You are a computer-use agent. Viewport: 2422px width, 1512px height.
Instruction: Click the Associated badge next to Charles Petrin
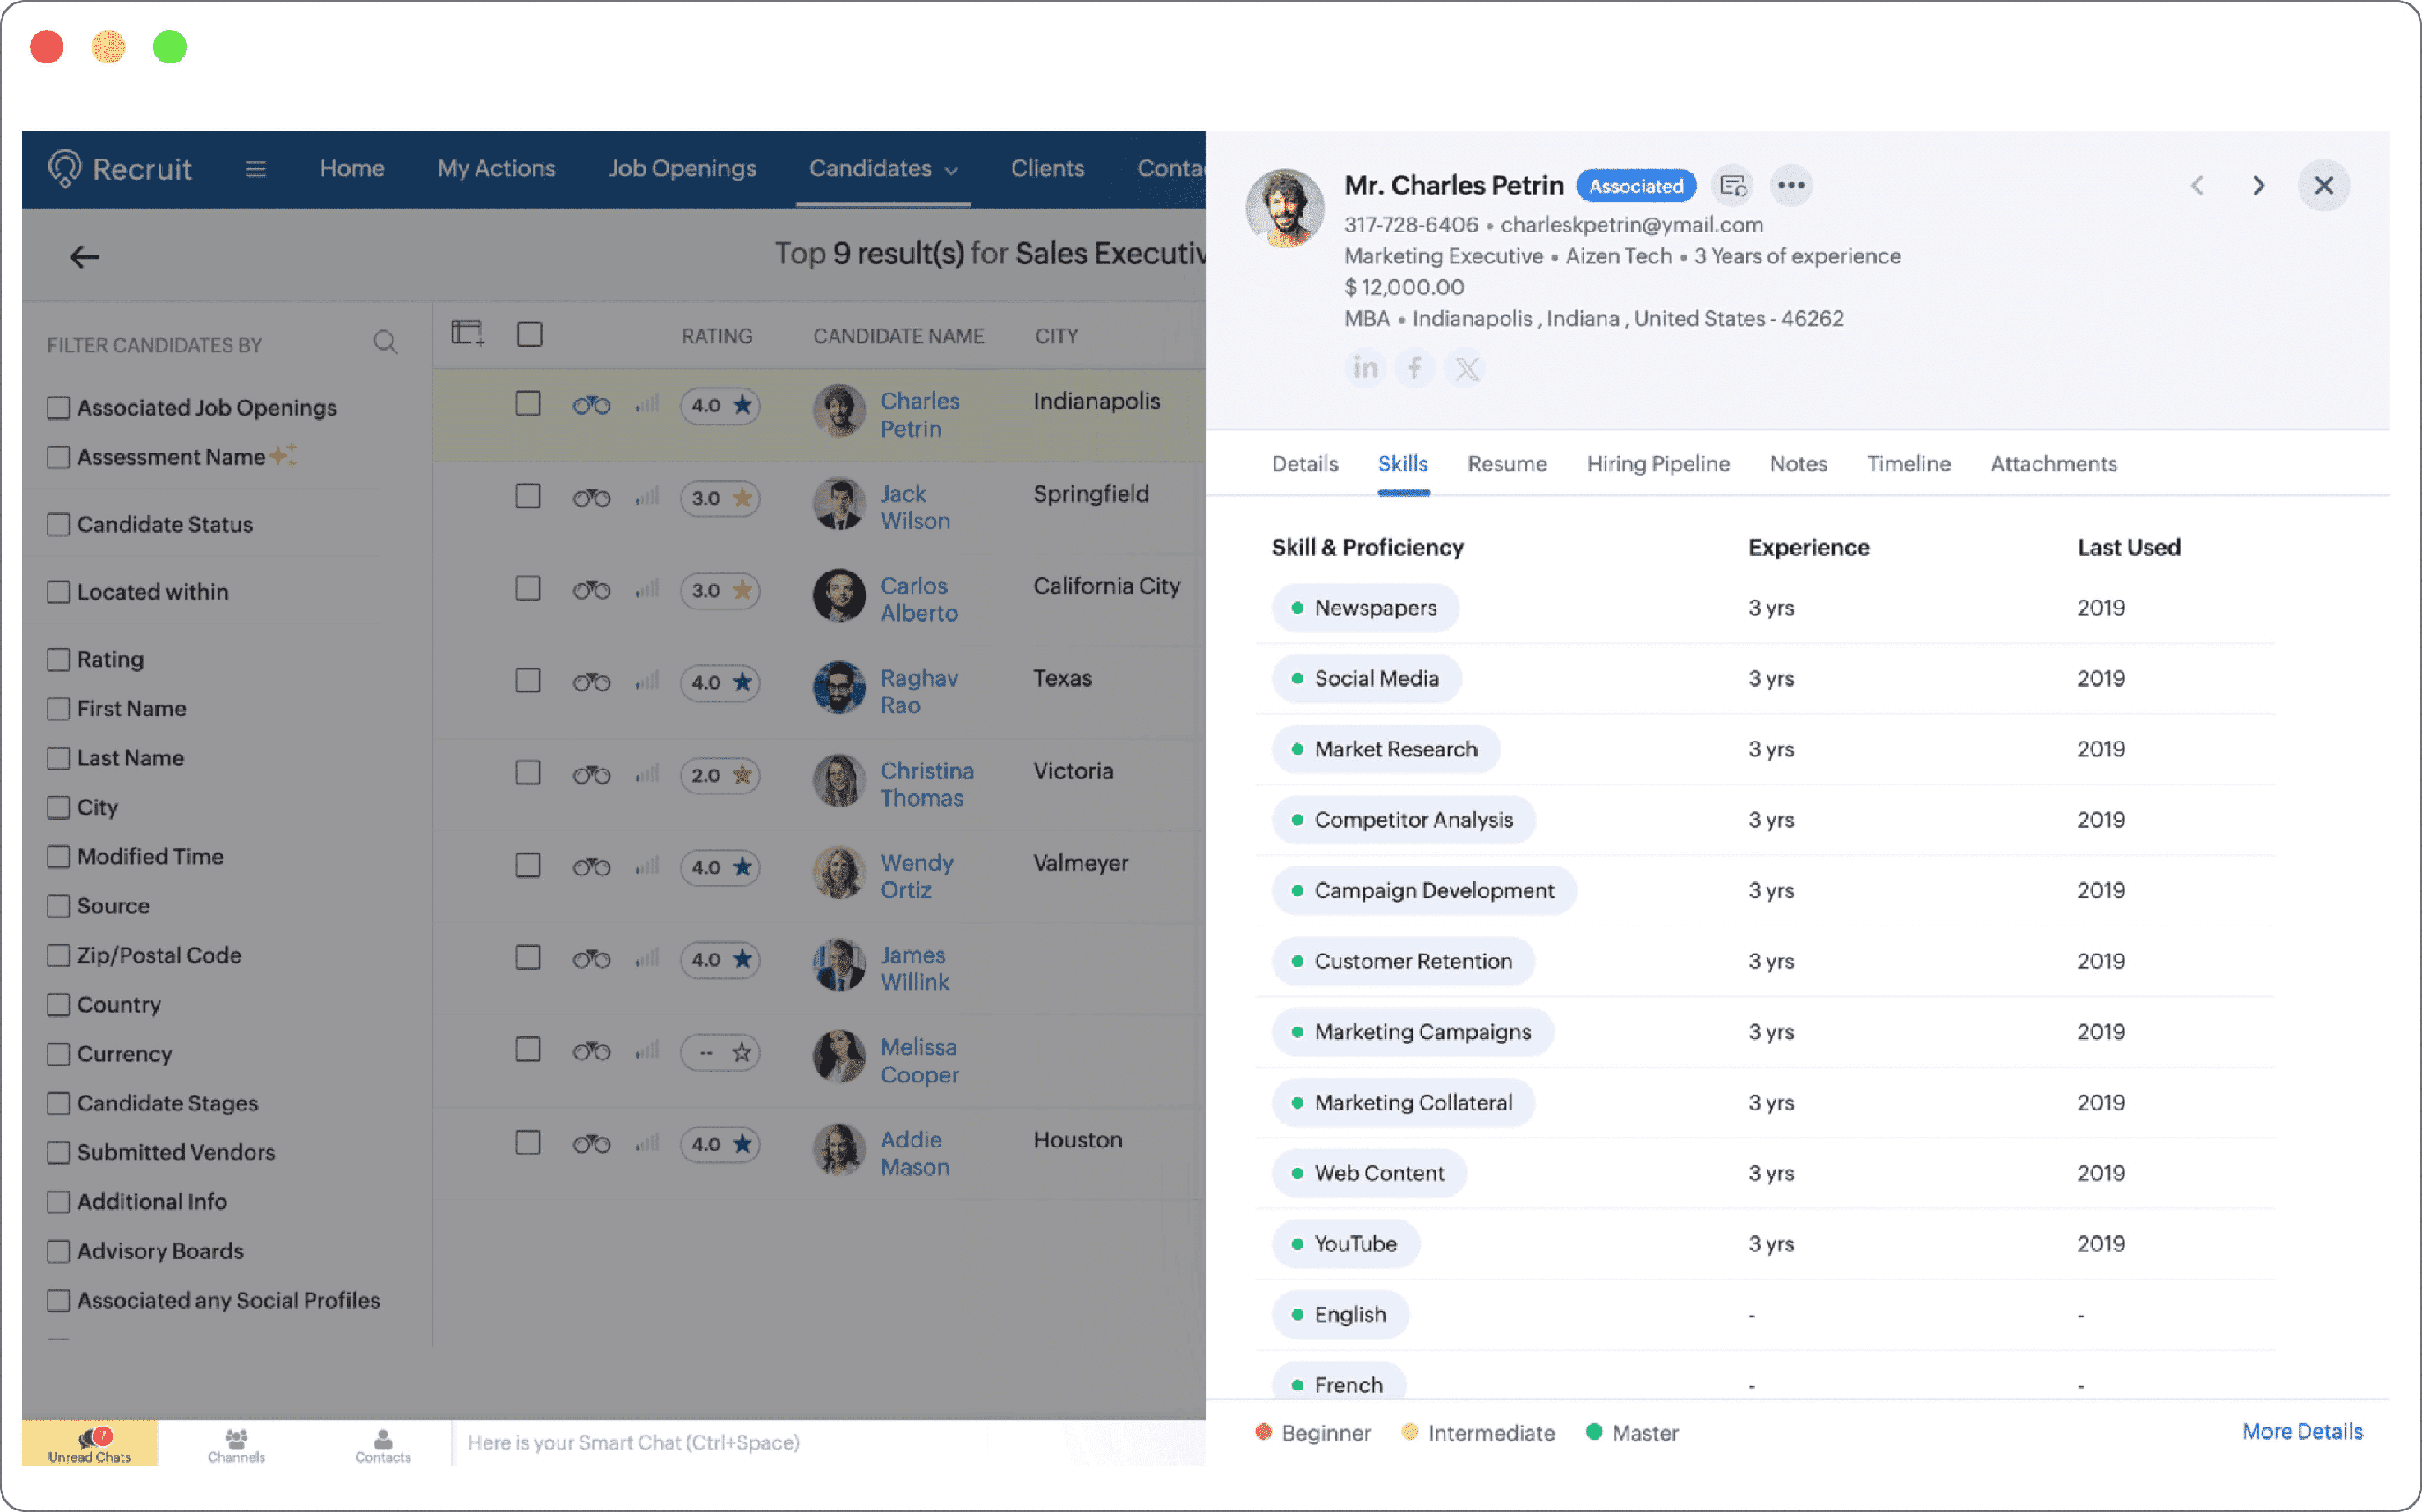coord(1636,185)
